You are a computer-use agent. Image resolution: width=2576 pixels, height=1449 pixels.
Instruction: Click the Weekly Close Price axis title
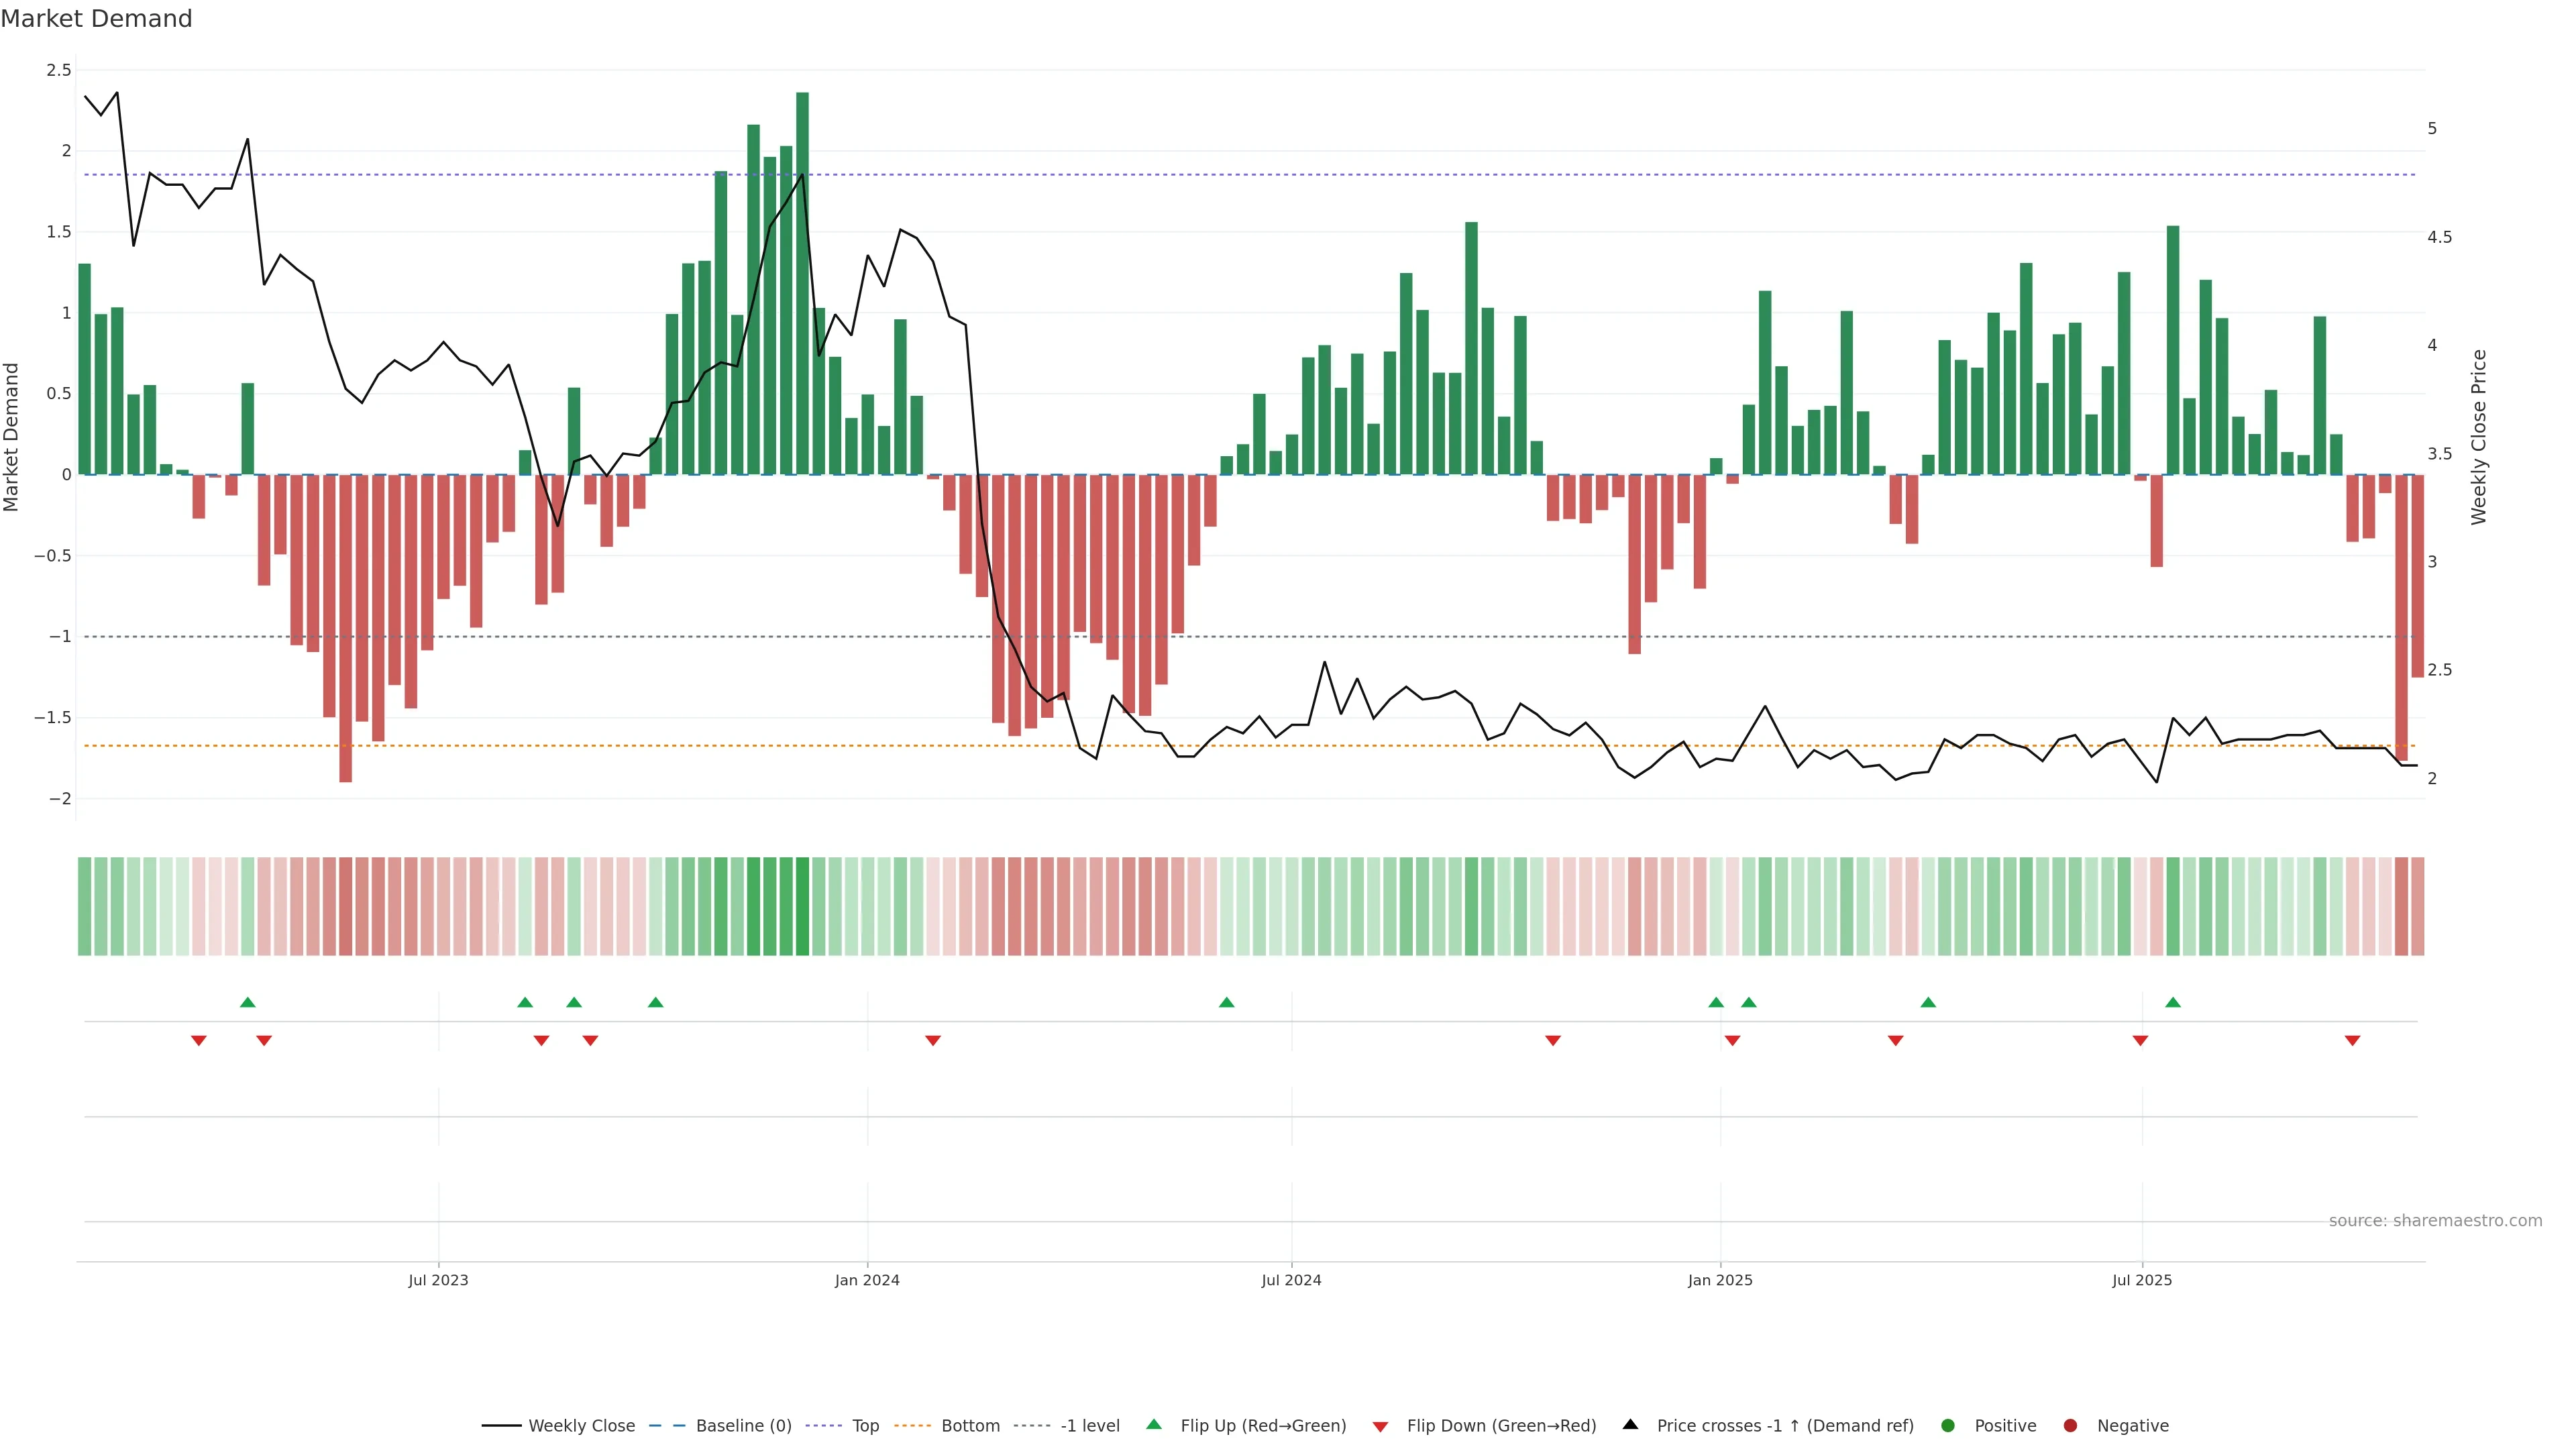pos(2478,437)
